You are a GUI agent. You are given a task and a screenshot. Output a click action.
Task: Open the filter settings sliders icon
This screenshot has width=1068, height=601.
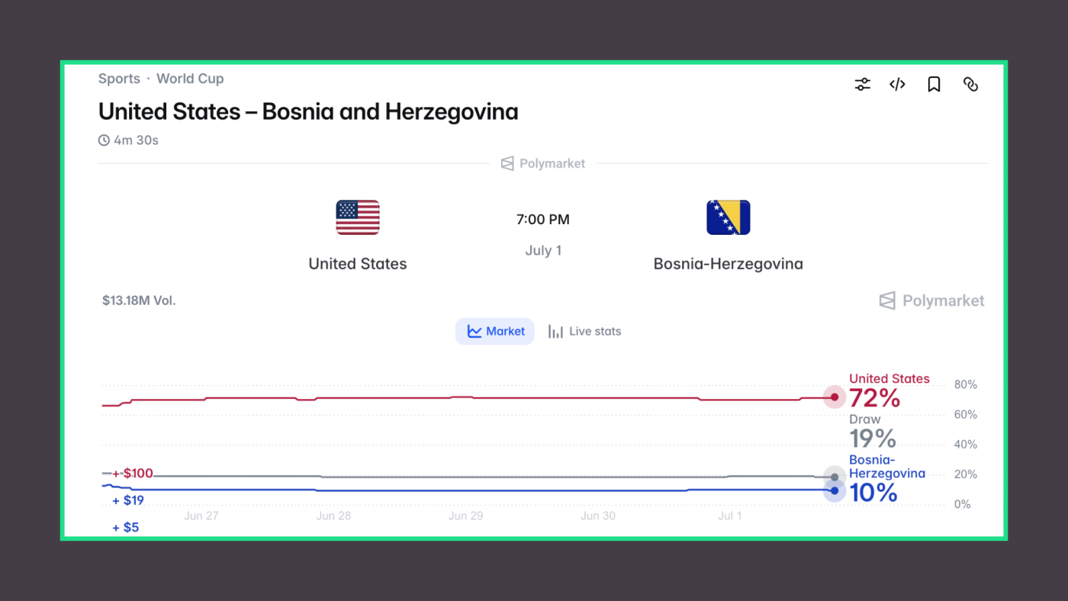862,85
